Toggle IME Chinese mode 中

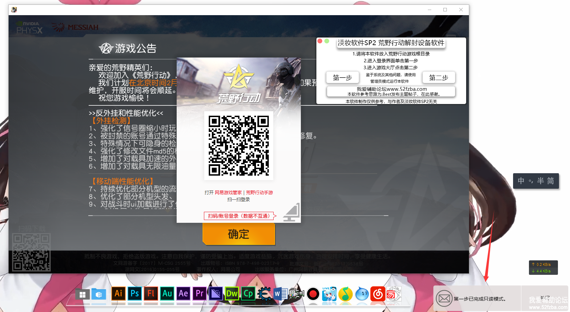[521, 181]
